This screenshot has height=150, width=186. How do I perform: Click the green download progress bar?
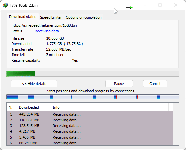[x=93, y=74]
